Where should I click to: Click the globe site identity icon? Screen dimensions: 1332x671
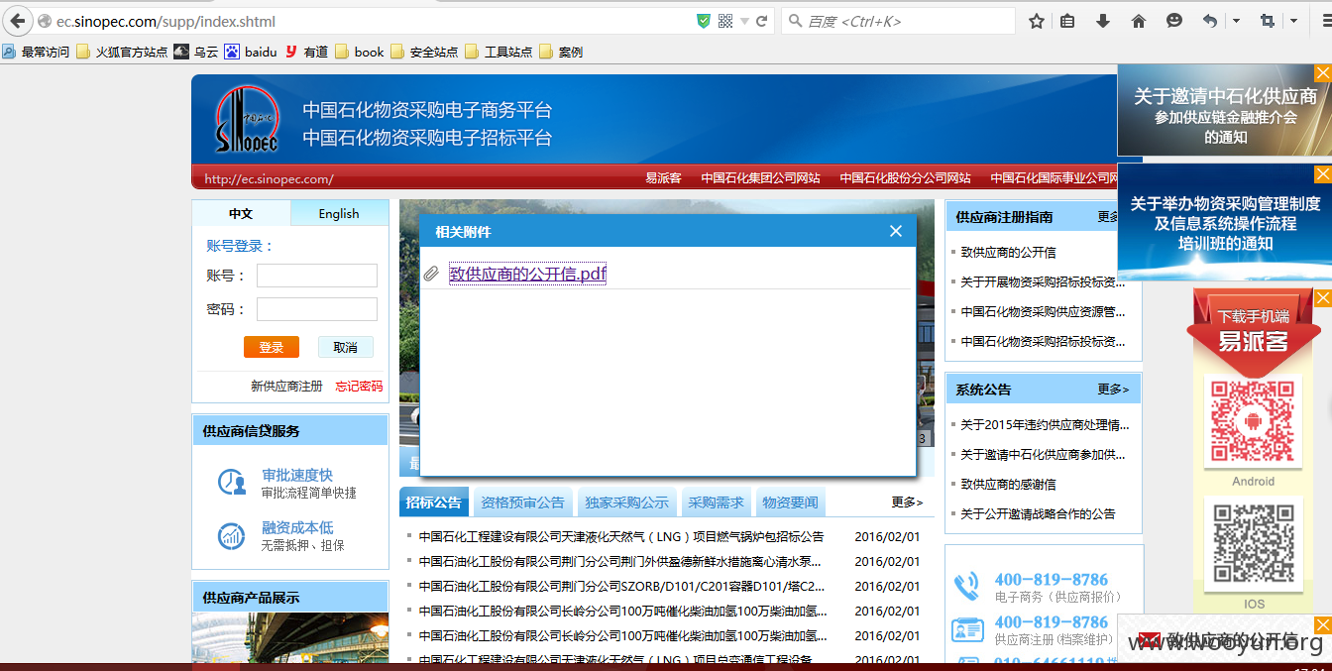click(45, 21)
